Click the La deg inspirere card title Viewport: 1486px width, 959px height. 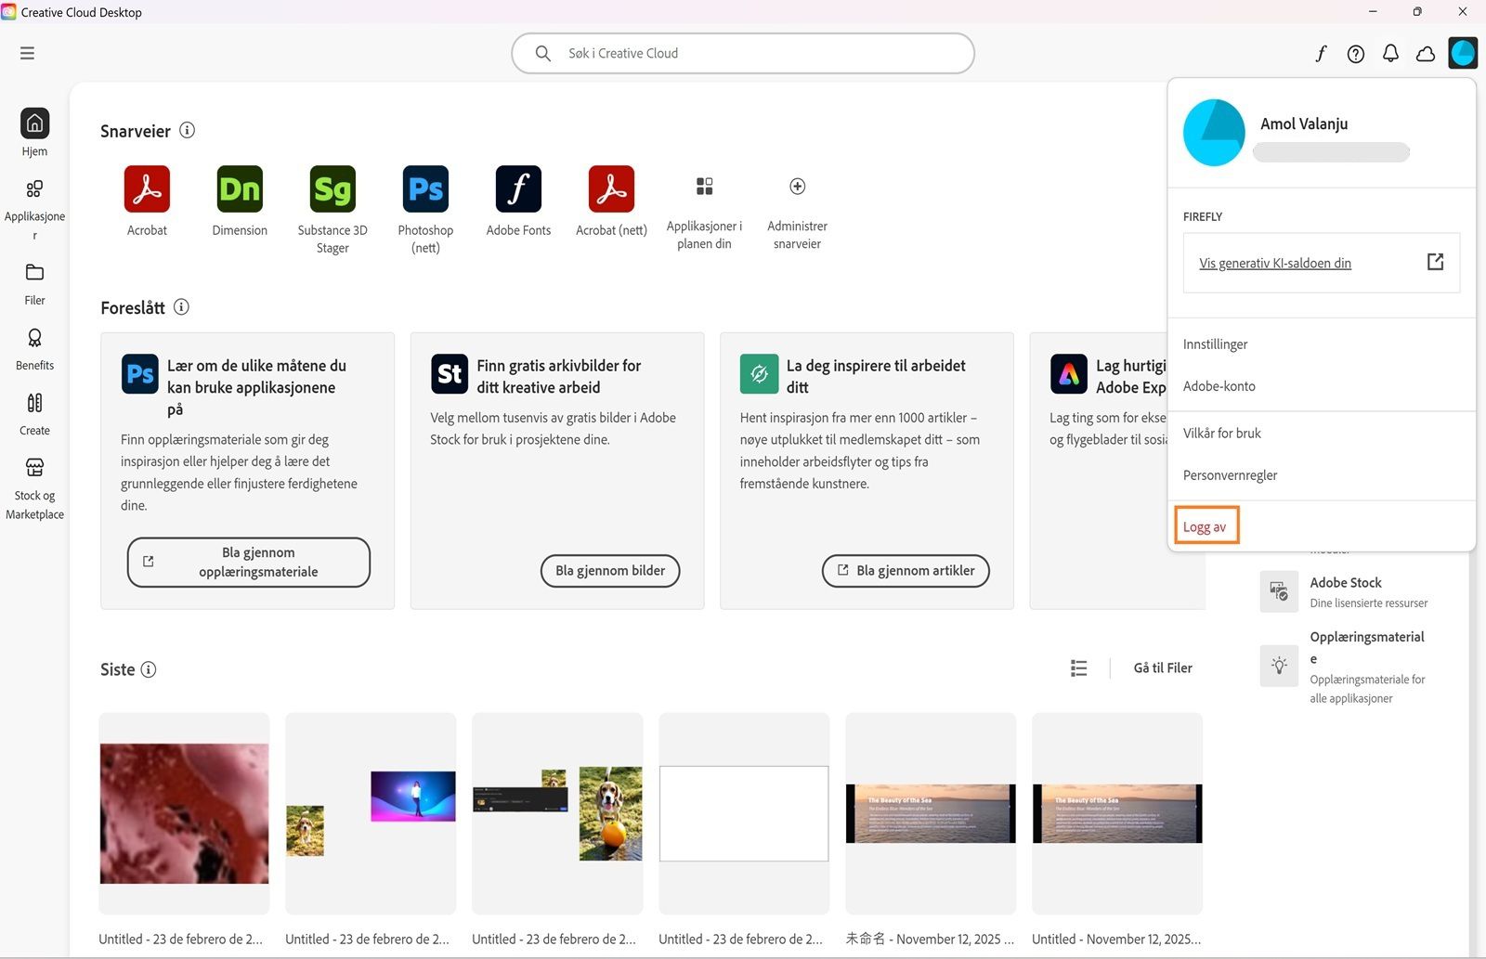(876, 376)
